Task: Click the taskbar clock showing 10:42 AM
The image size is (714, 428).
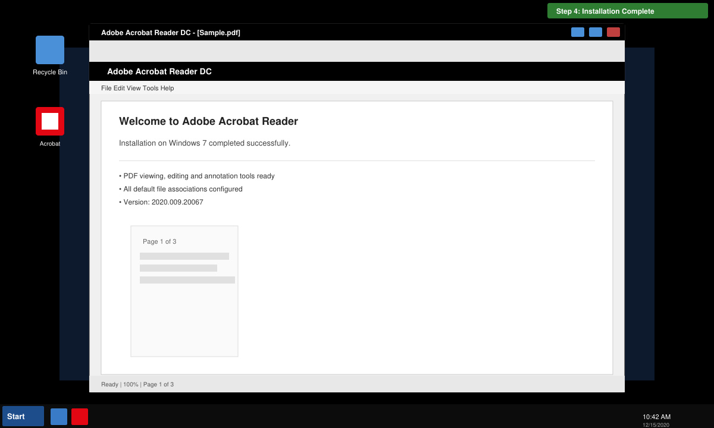Action: pyautogui.click(x=656, y=417)
